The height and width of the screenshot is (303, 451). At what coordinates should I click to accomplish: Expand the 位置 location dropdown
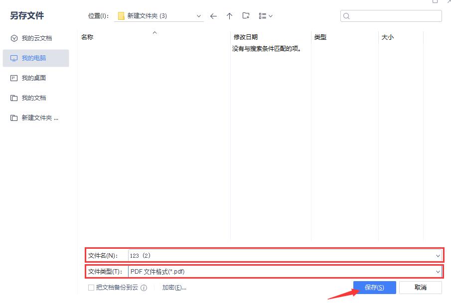(x=199, y=15)
